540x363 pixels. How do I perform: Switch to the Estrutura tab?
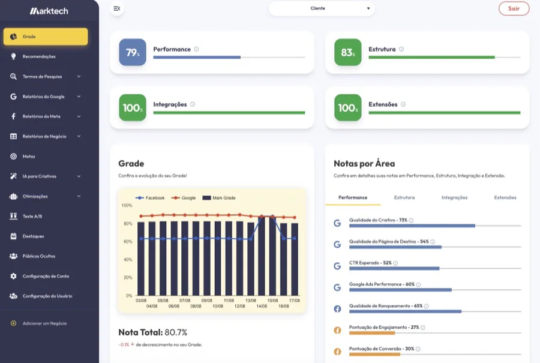404,197
